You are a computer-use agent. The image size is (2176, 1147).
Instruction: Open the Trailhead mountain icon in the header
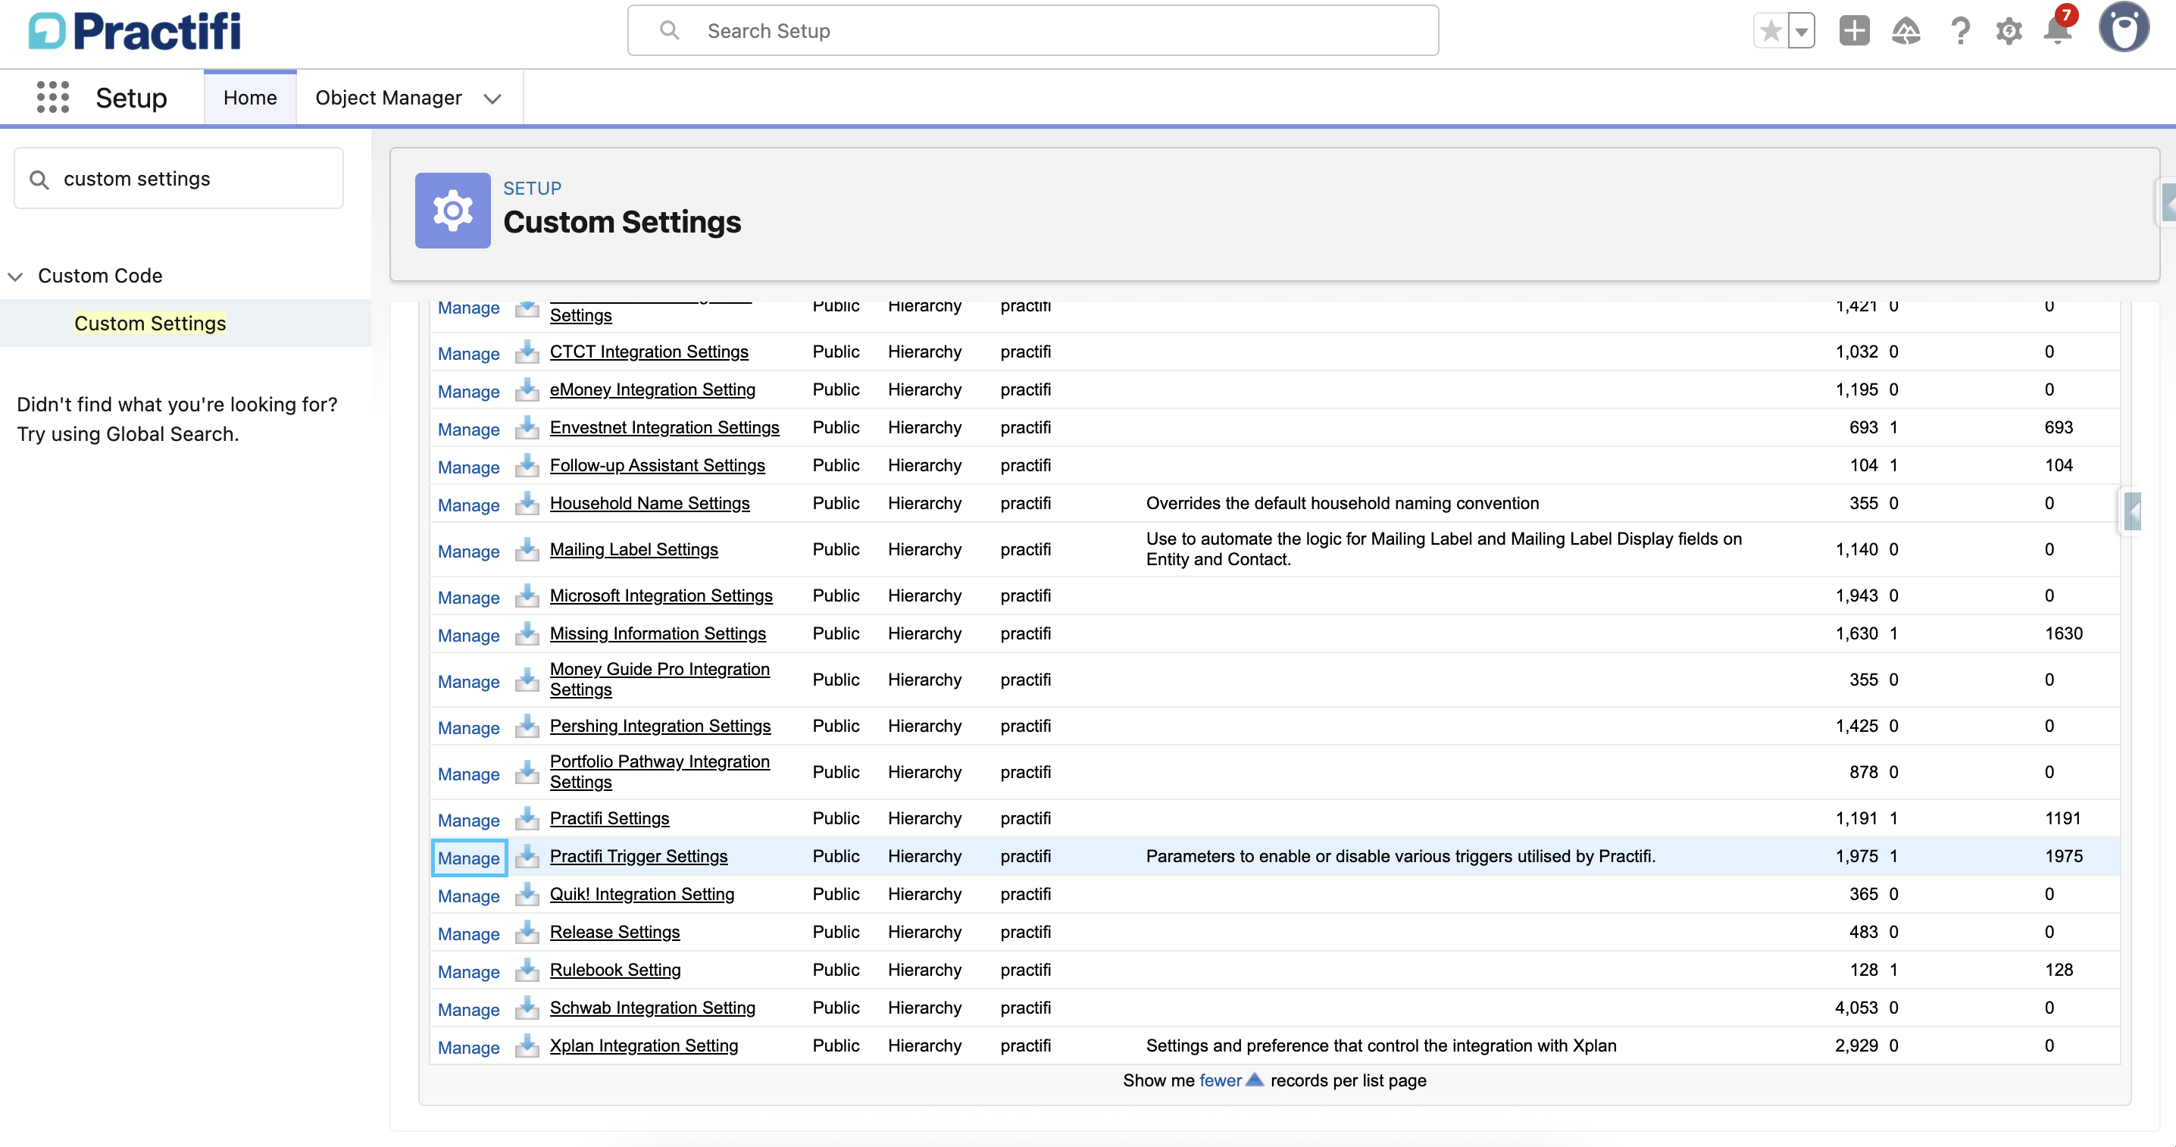tap(1907, 30)
